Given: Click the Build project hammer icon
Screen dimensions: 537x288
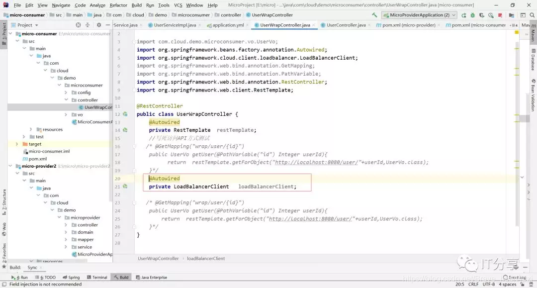Looking at the screenshot, I should click(x=374, y=15).
